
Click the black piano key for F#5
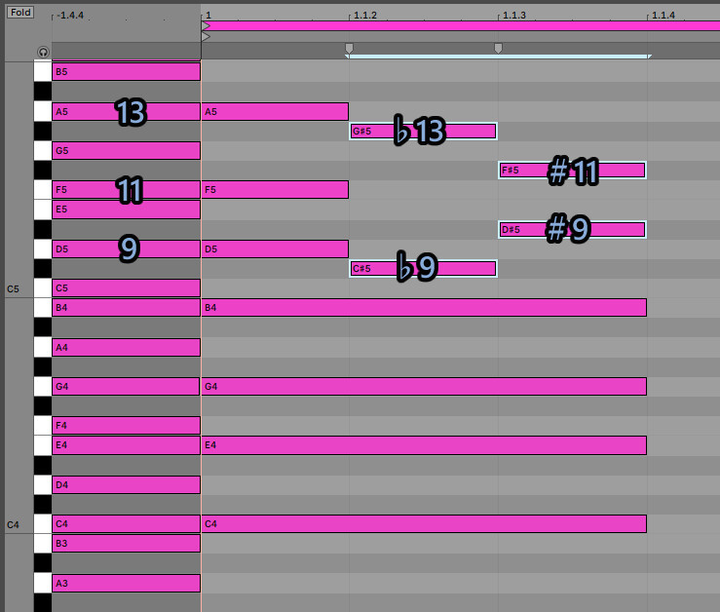[x=43, y=171]
